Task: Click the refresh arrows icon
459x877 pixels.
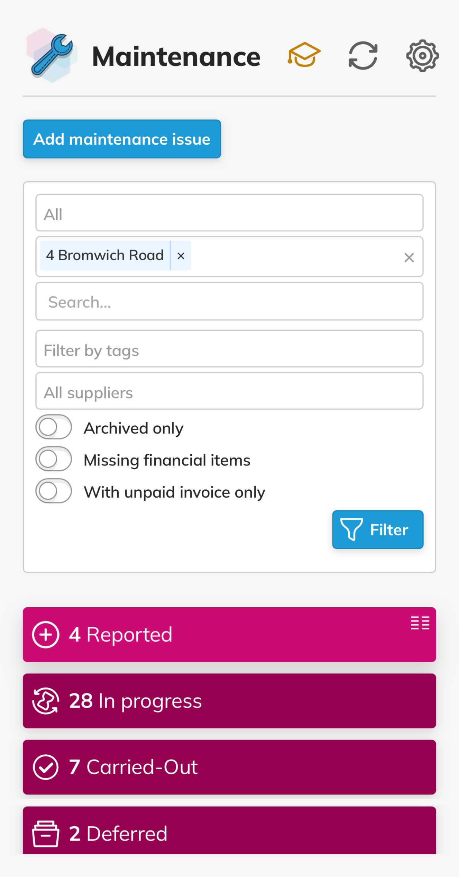Action: pyautogui.click(x=363, y=56)
